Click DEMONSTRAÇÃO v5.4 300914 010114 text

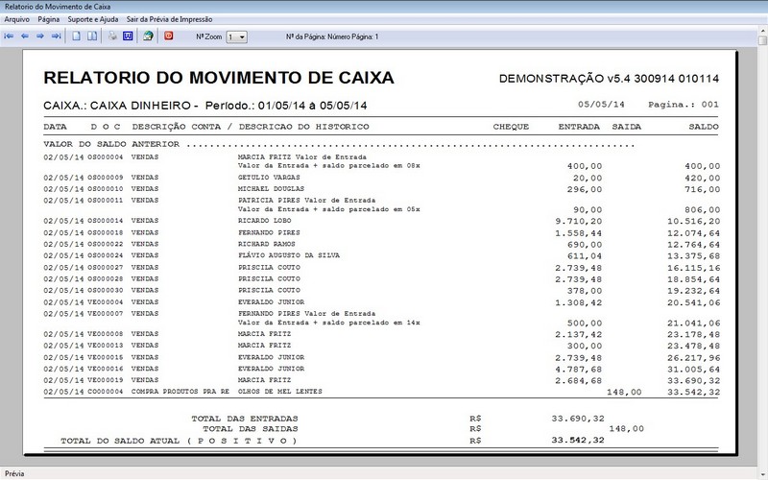click(x=609, y=79)
